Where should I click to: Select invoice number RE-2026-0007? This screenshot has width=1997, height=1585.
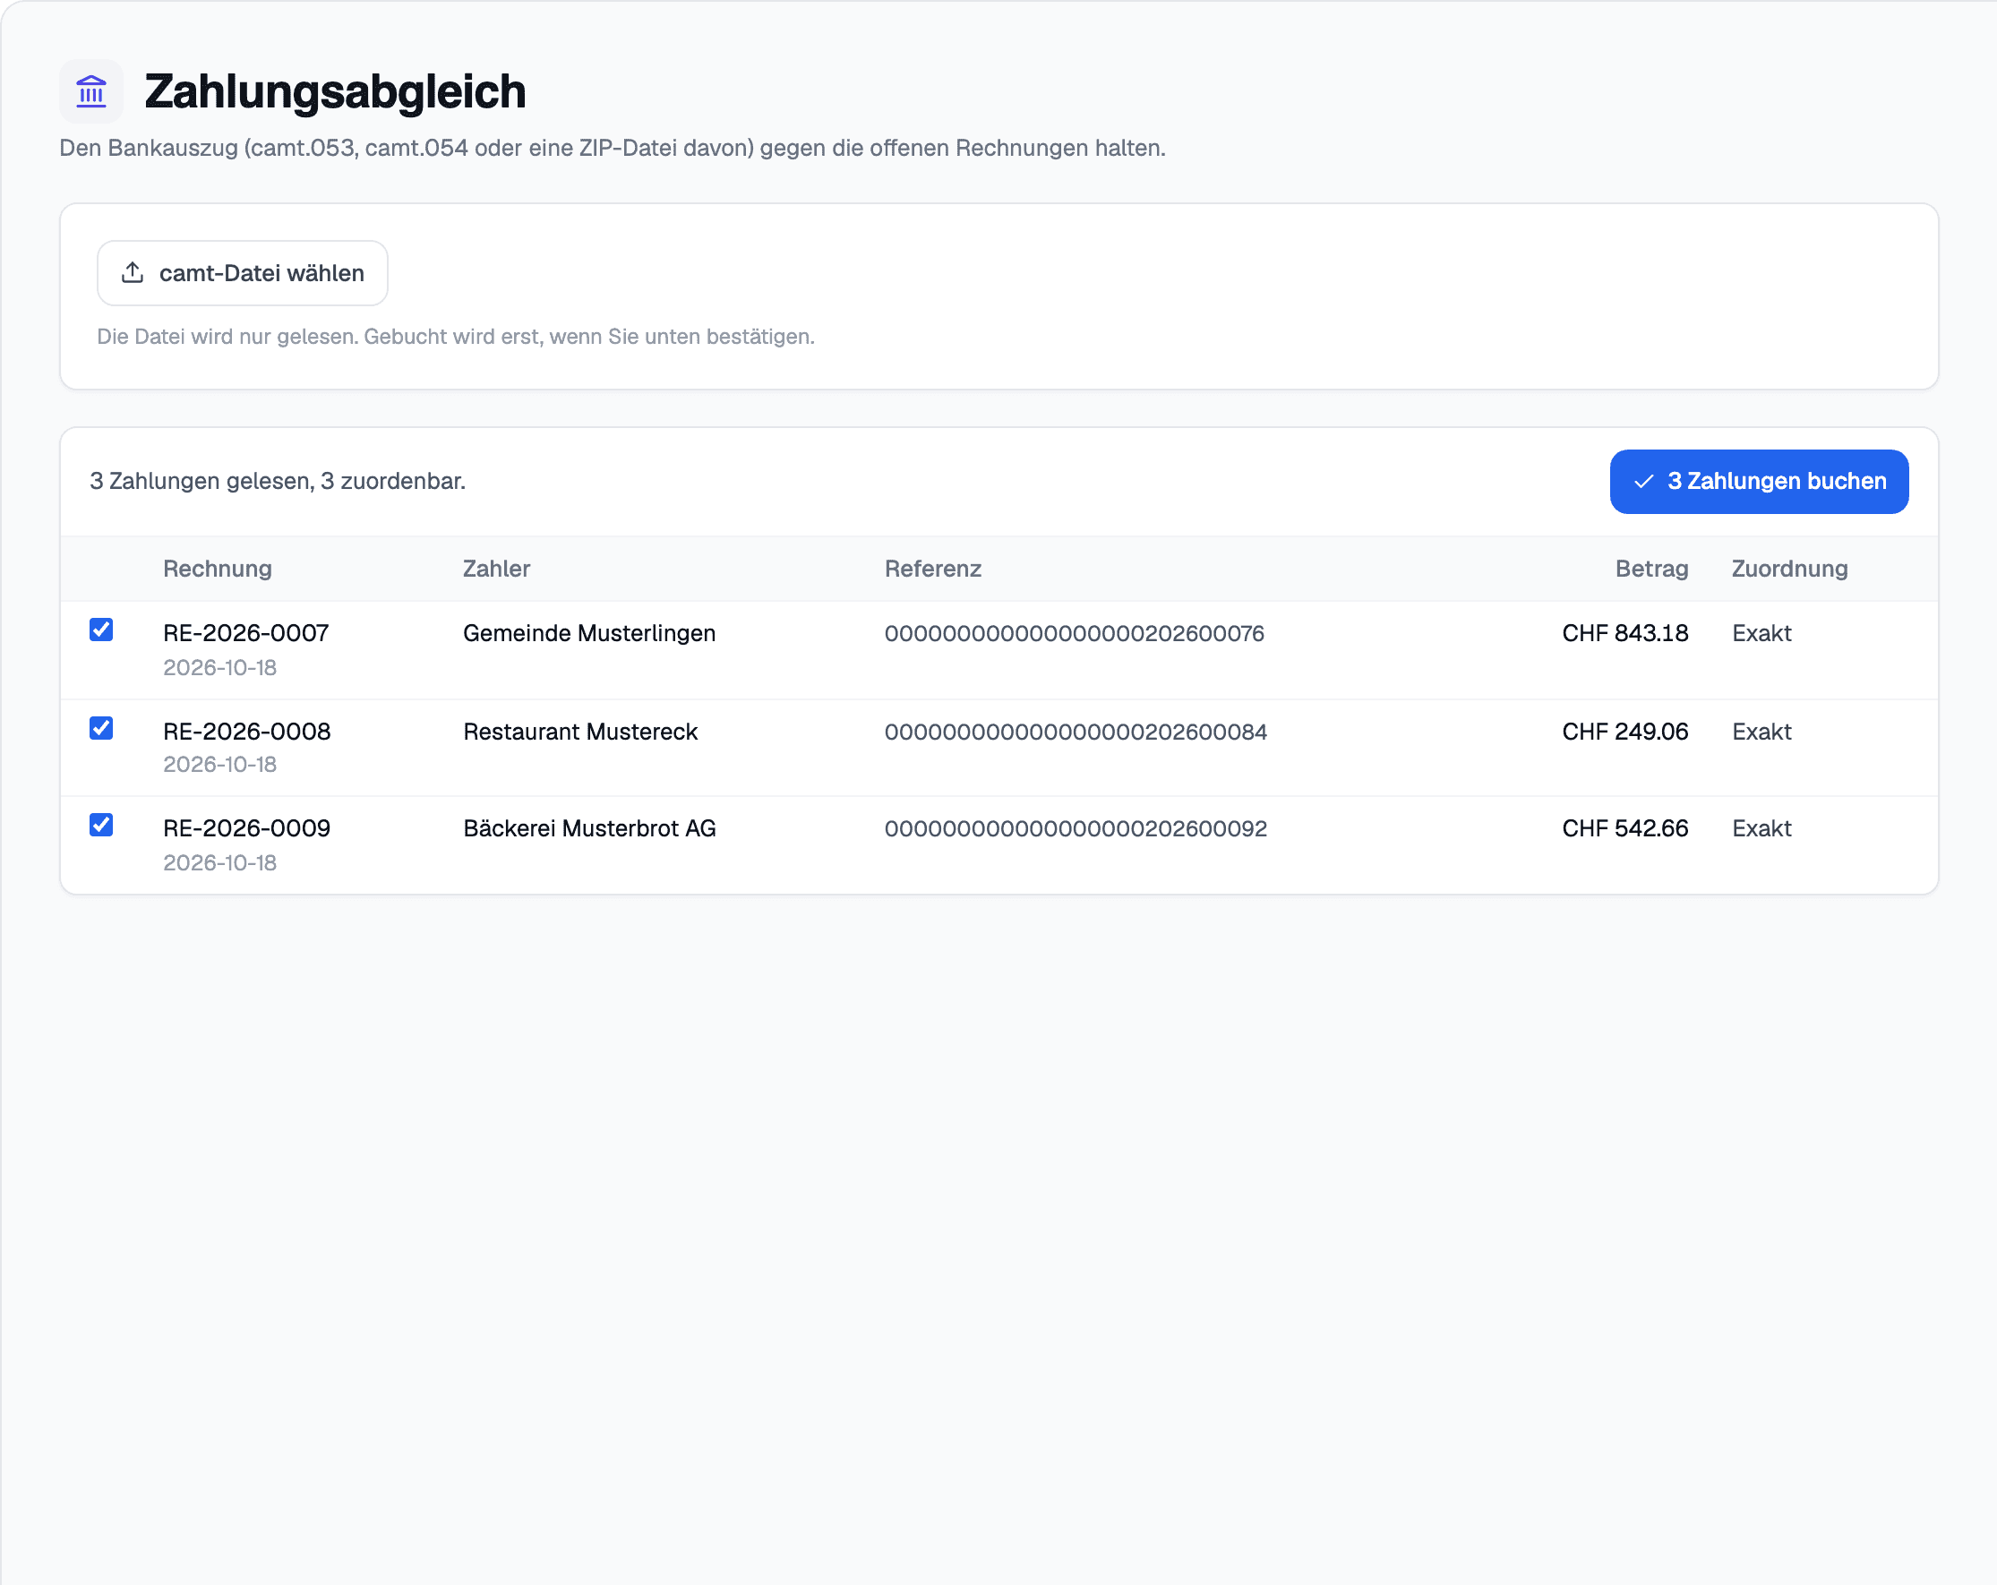pyautogui.click(x=246, y=633)
